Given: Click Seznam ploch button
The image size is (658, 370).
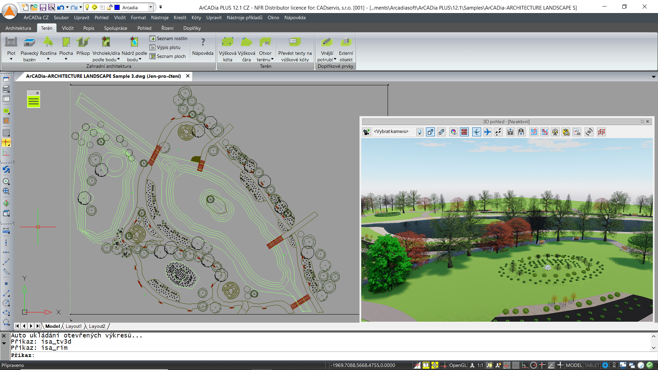Looking at the screenshot, I should [x=168, y=56].
